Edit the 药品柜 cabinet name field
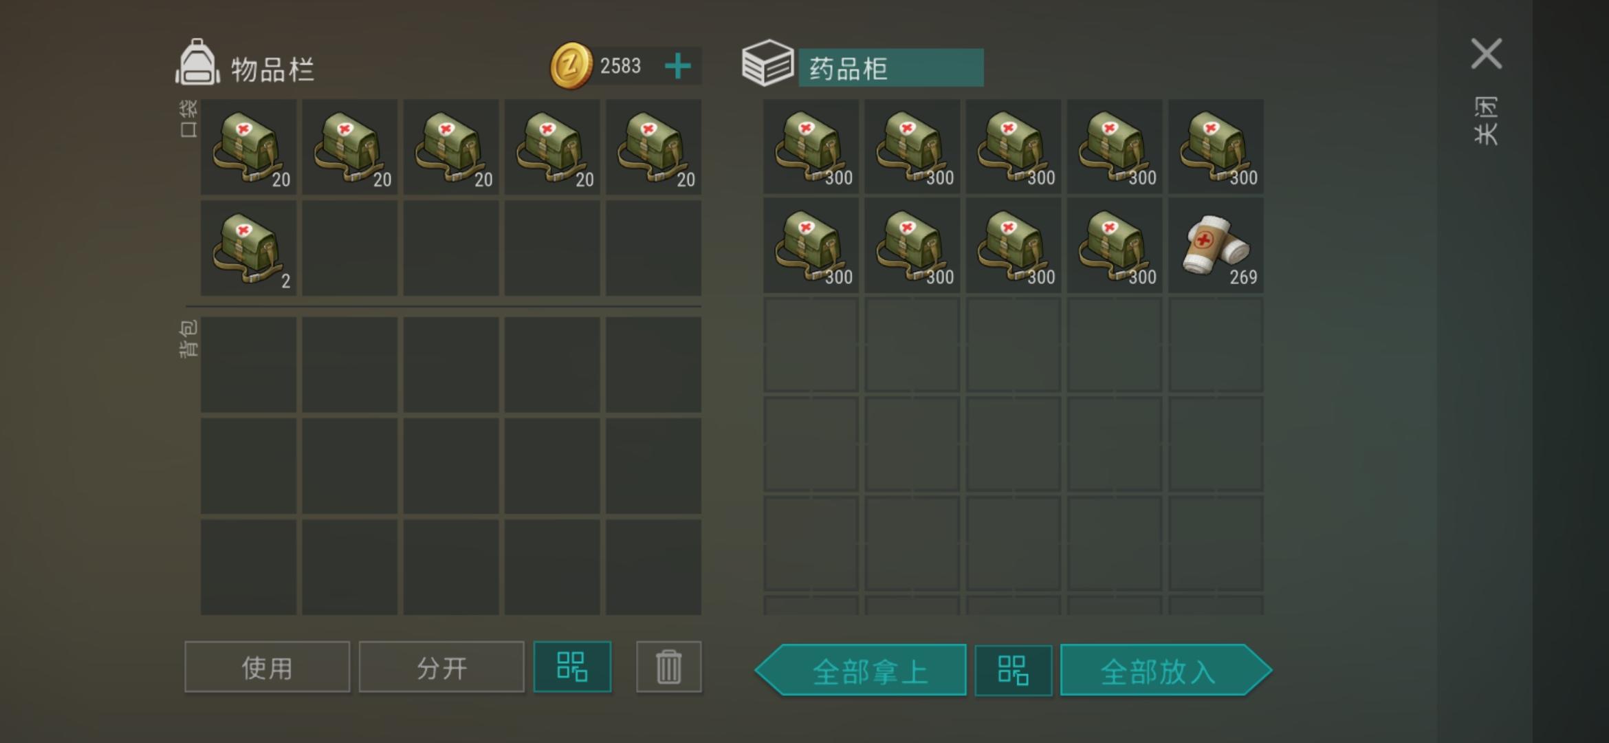 click(891, 67)
